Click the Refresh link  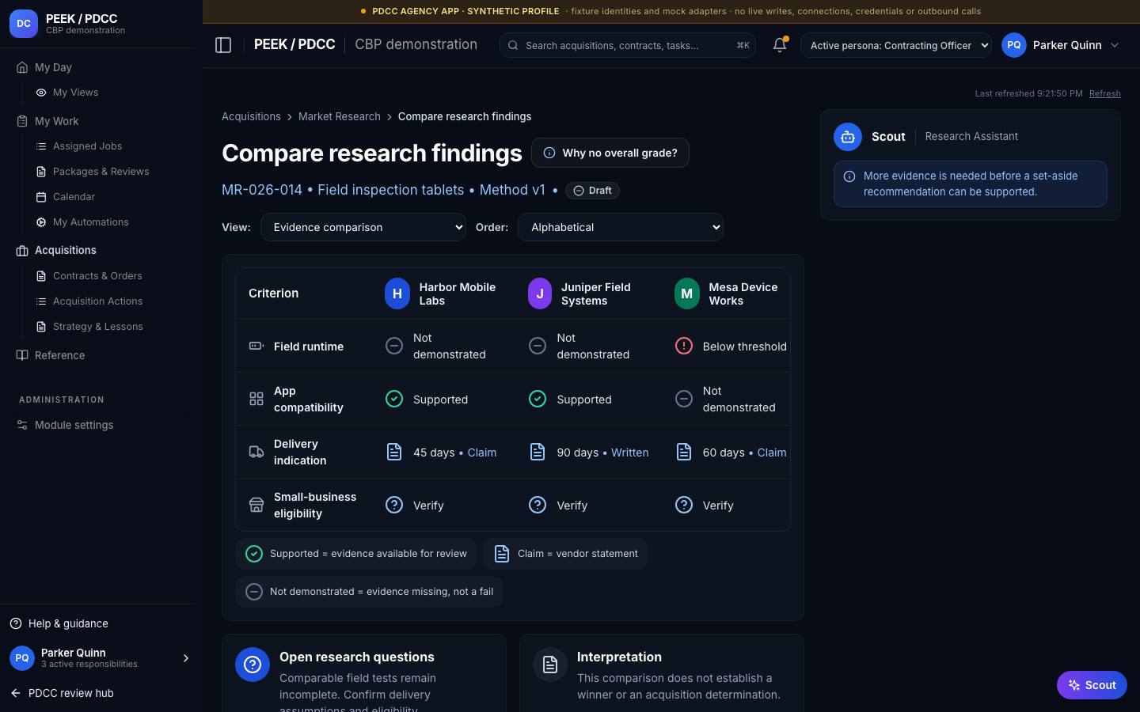pos(1104,93)
